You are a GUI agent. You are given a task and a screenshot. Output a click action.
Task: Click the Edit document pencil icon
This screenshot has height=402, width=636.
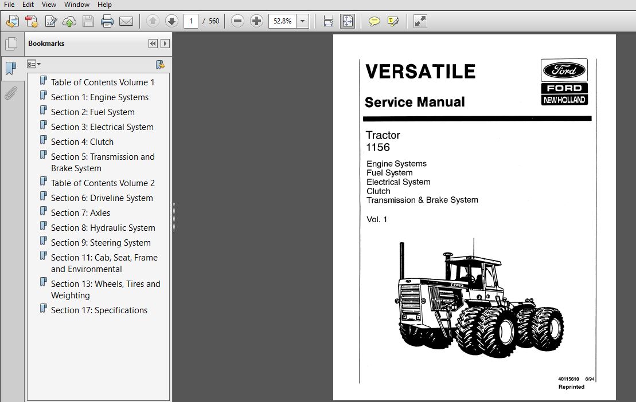pos(50,21)
